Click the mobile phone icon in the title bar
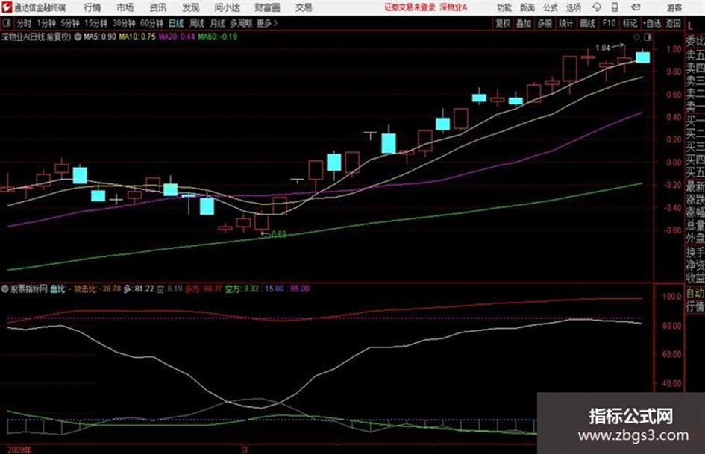The image size is (705, 454). pyautogui.click(x=615, y=7)
